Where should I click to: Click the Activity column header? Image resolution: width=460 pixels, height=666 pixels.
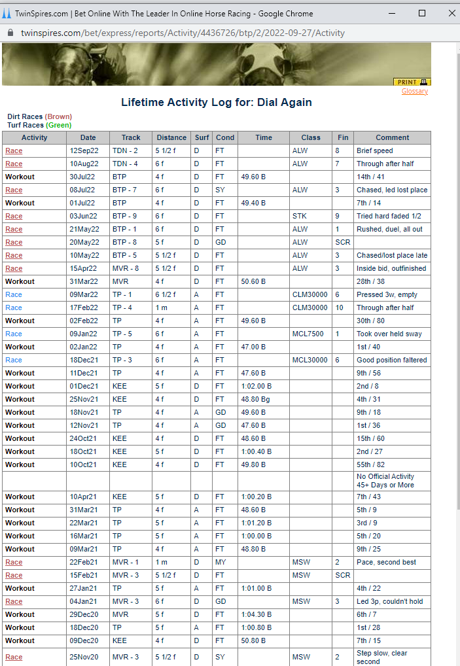35,137
